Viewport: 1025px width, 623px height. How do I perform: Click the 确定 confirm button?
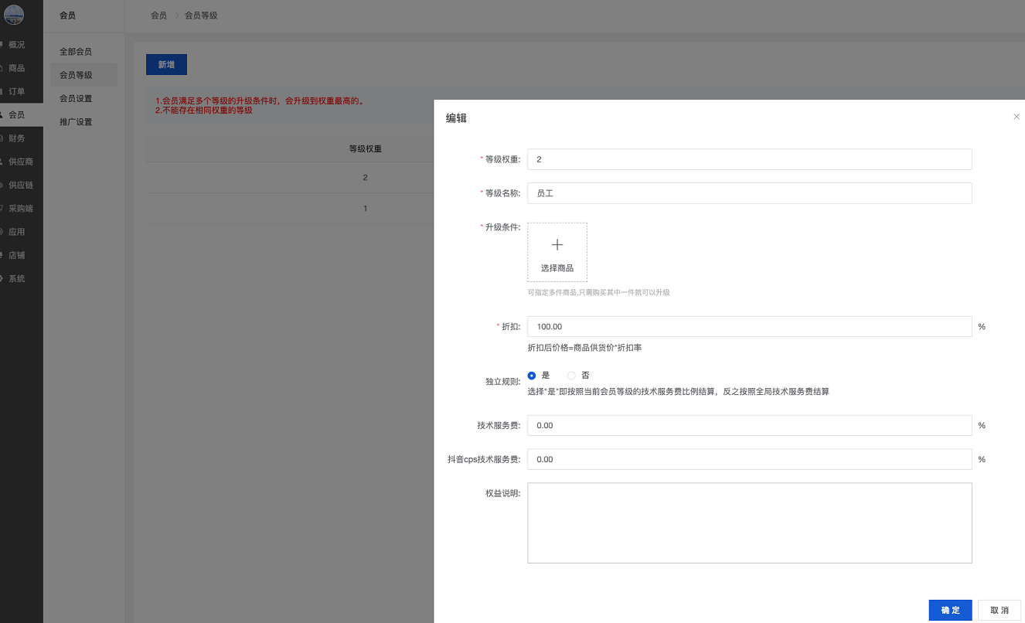(x=950, y=610)
